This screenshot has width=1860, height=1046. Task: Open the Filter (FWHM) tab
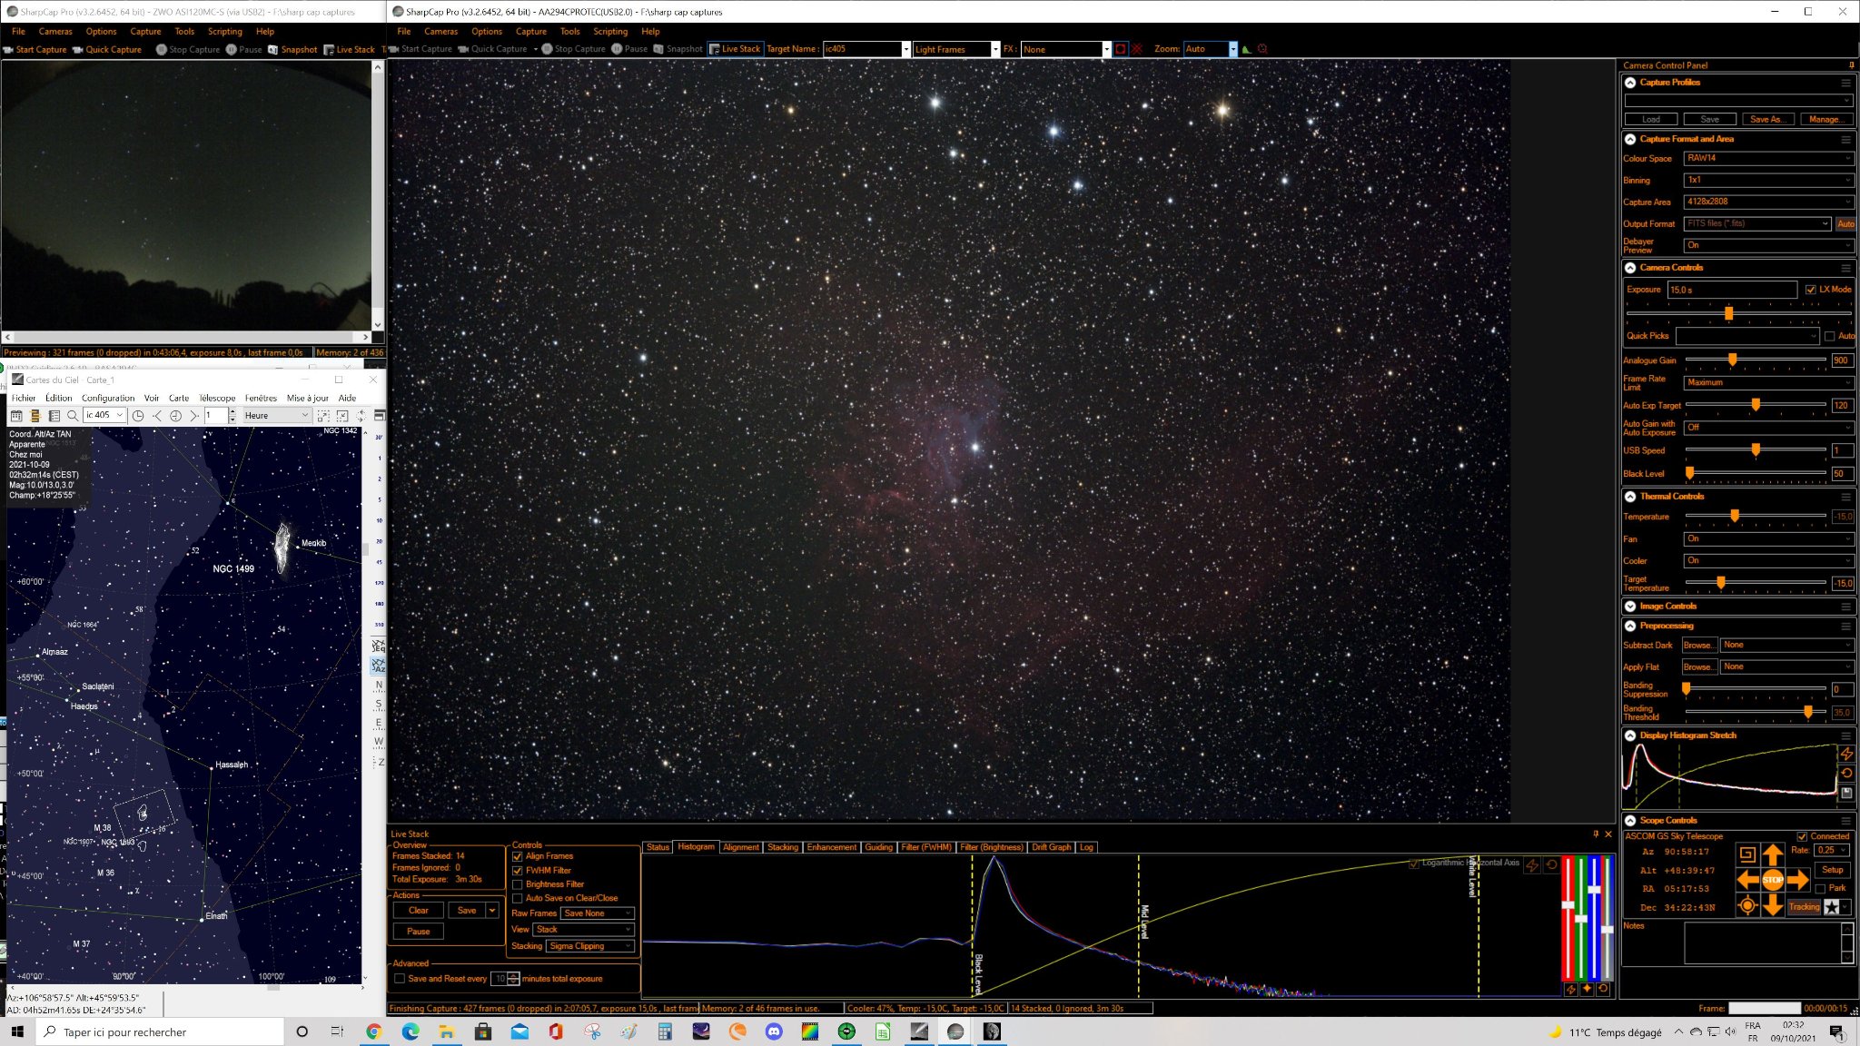click(926, 847)
